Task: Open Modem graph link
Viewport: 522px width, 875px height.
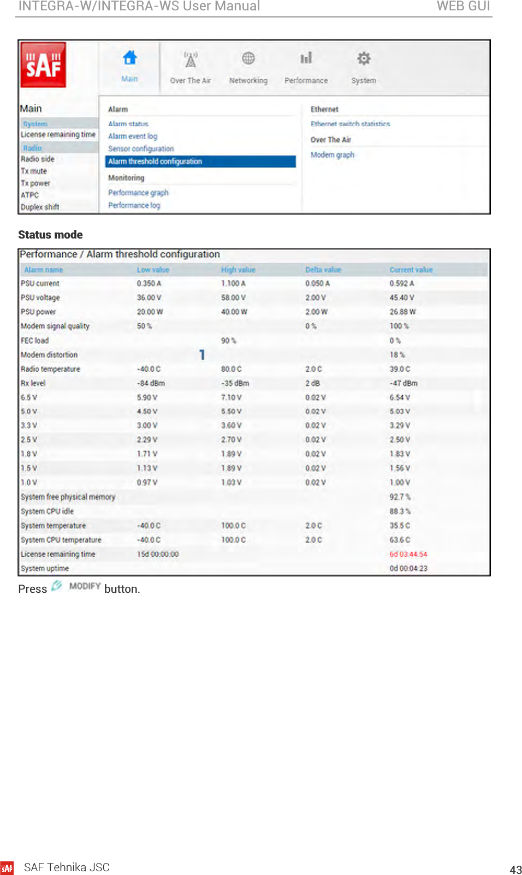Action: [333, 155]
